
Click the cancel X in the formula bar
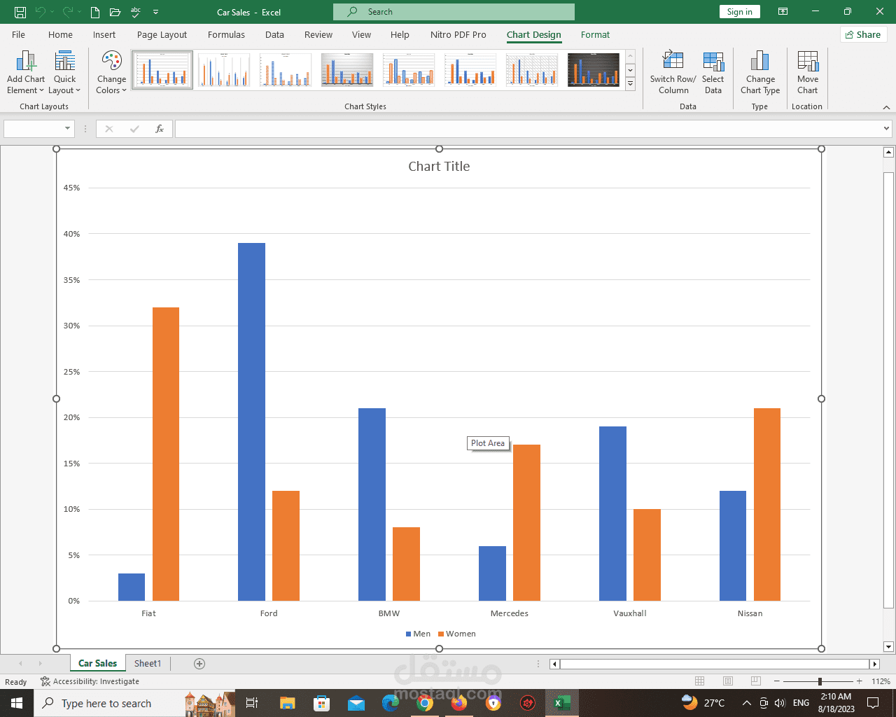(109, 129)
